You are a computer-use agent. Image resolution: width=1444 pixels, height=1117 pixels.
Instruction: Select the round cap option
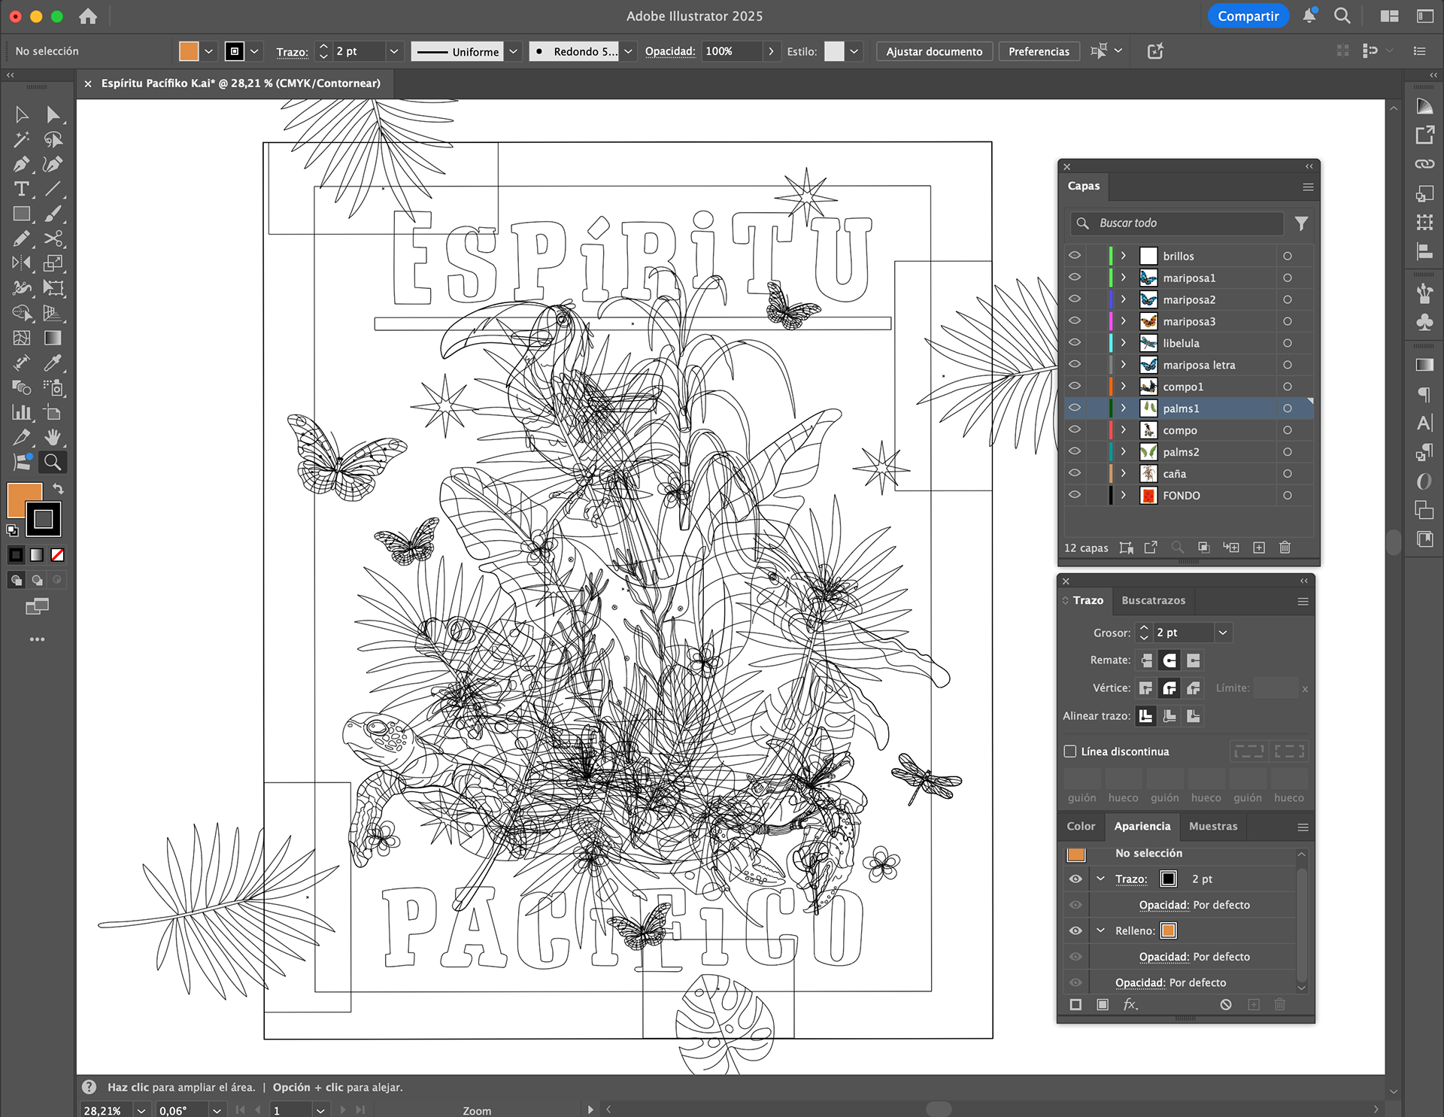tap(1169, 660)
